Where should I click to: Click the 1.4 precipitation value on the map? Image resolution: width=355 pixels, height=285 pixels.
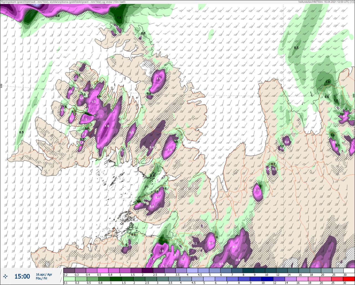click(119, 18)
